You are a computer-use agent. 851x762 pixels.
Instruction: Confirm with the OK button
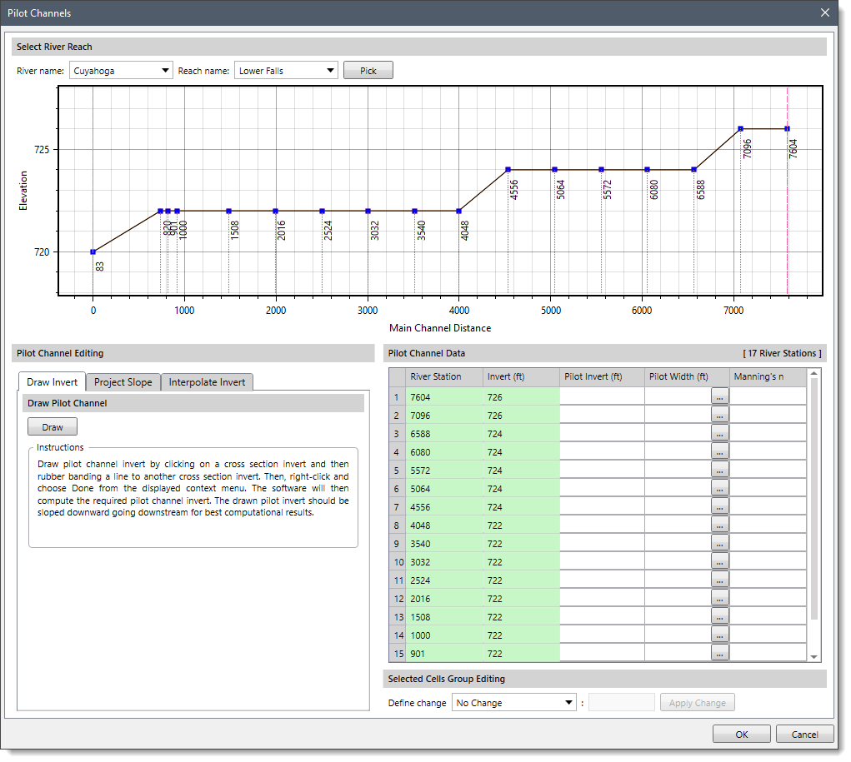(x=741, y=735)
